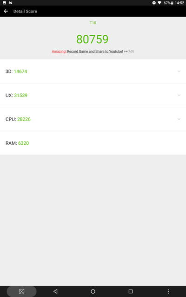Tap the red Amazing! ad text
This screenshot has width=186, height=297.
pyautogui.click(x=59, y=52)
